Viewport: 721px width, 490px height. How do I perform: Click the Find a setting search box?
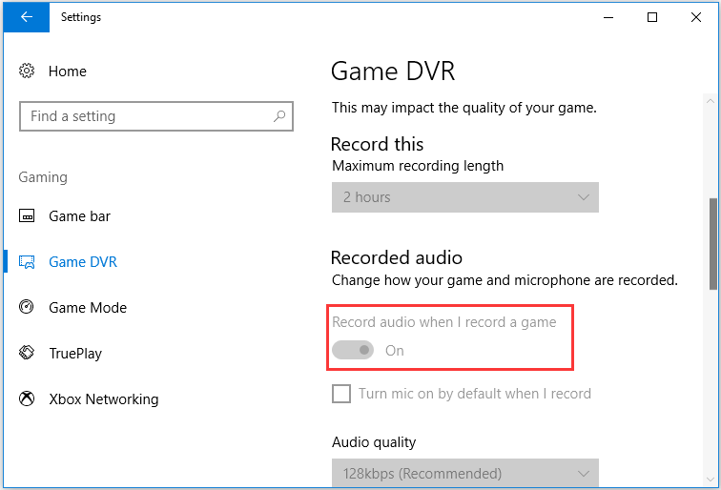(143, 116)
